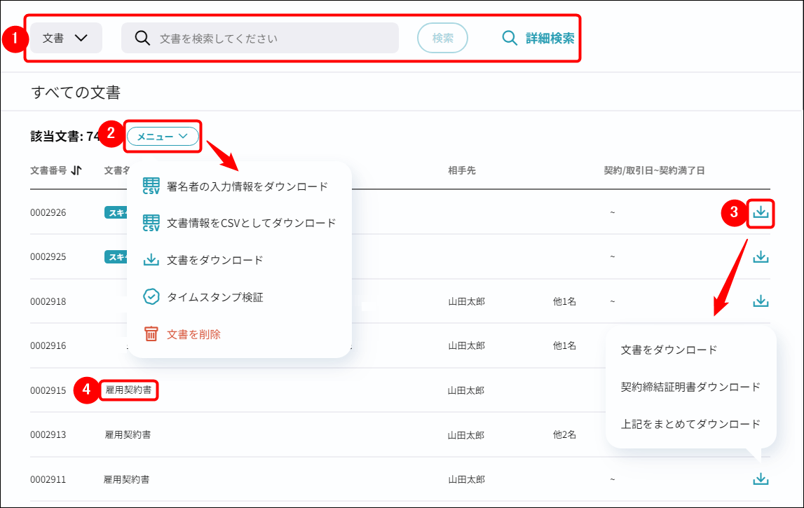Choose 契約締結証明書ダウンロード from the download popup
Image resolution: width=804 pixels, height=508 pixels.
690,387
